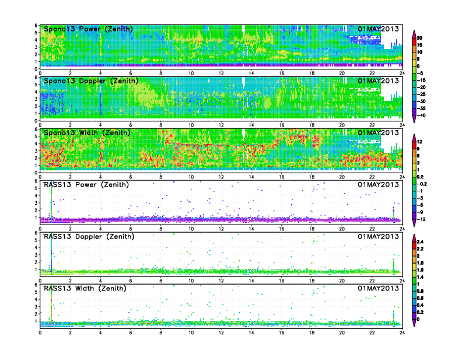Click hour tick '24' below Spano13 Doppler plot
462x357 pixels.
(x=402, y=125)
